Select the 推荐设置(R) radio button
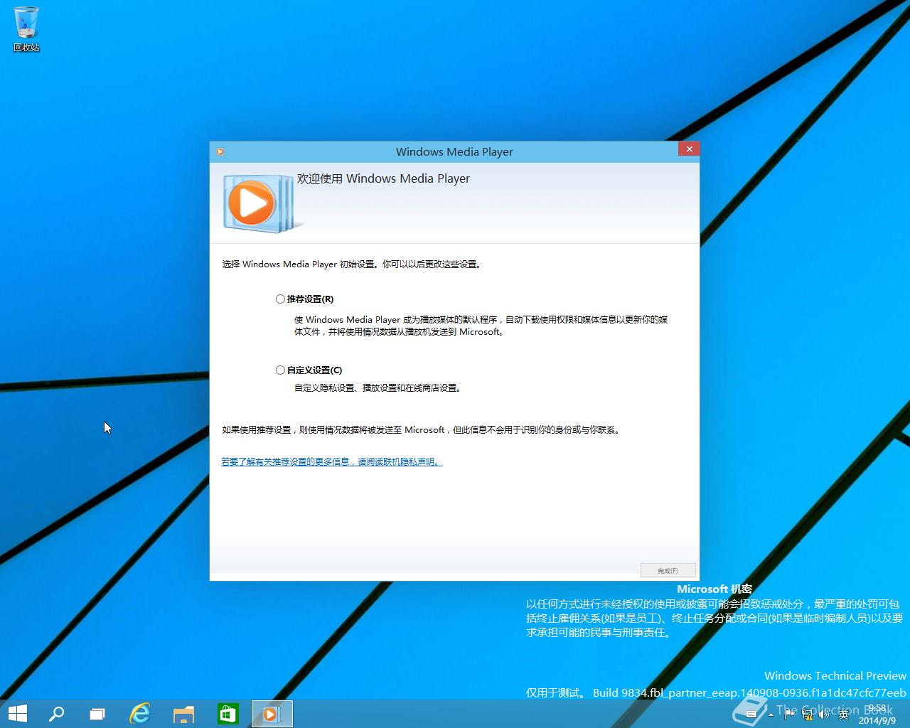This screenshot has width=910, height=728. pos(280,299)
